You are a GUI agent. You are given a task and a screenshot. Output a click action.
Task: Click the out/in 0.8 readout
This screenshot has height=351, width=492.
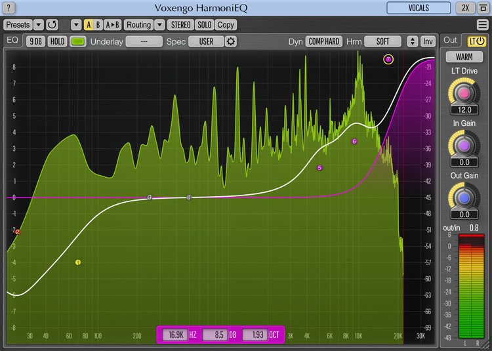(474, 228)
